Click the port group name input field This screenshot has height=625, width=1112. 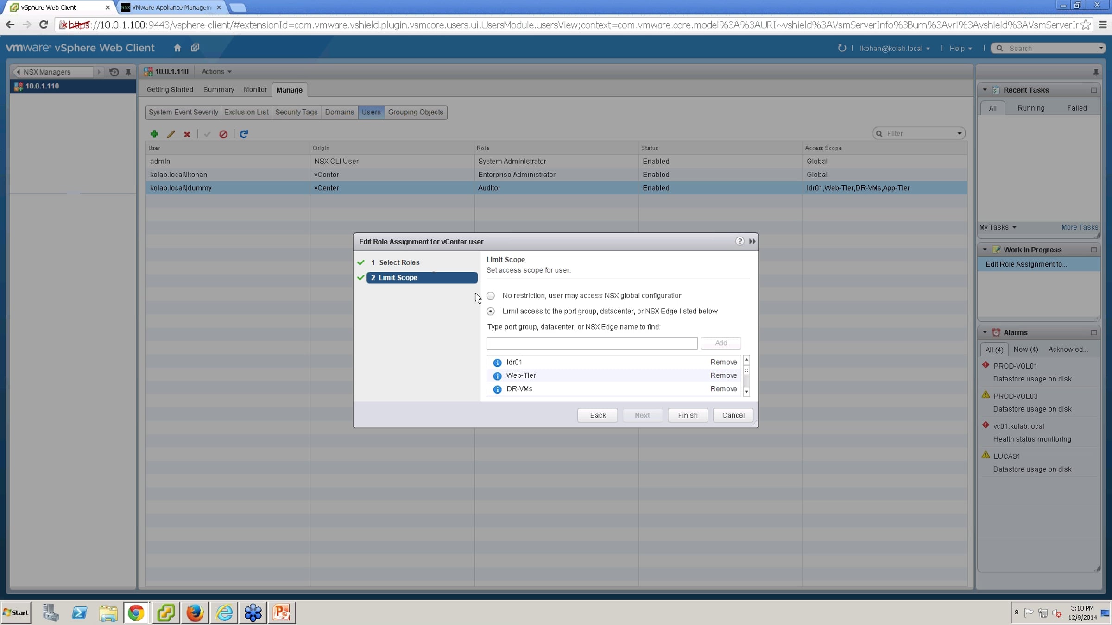pyautogui.click(x=592, y=343)
